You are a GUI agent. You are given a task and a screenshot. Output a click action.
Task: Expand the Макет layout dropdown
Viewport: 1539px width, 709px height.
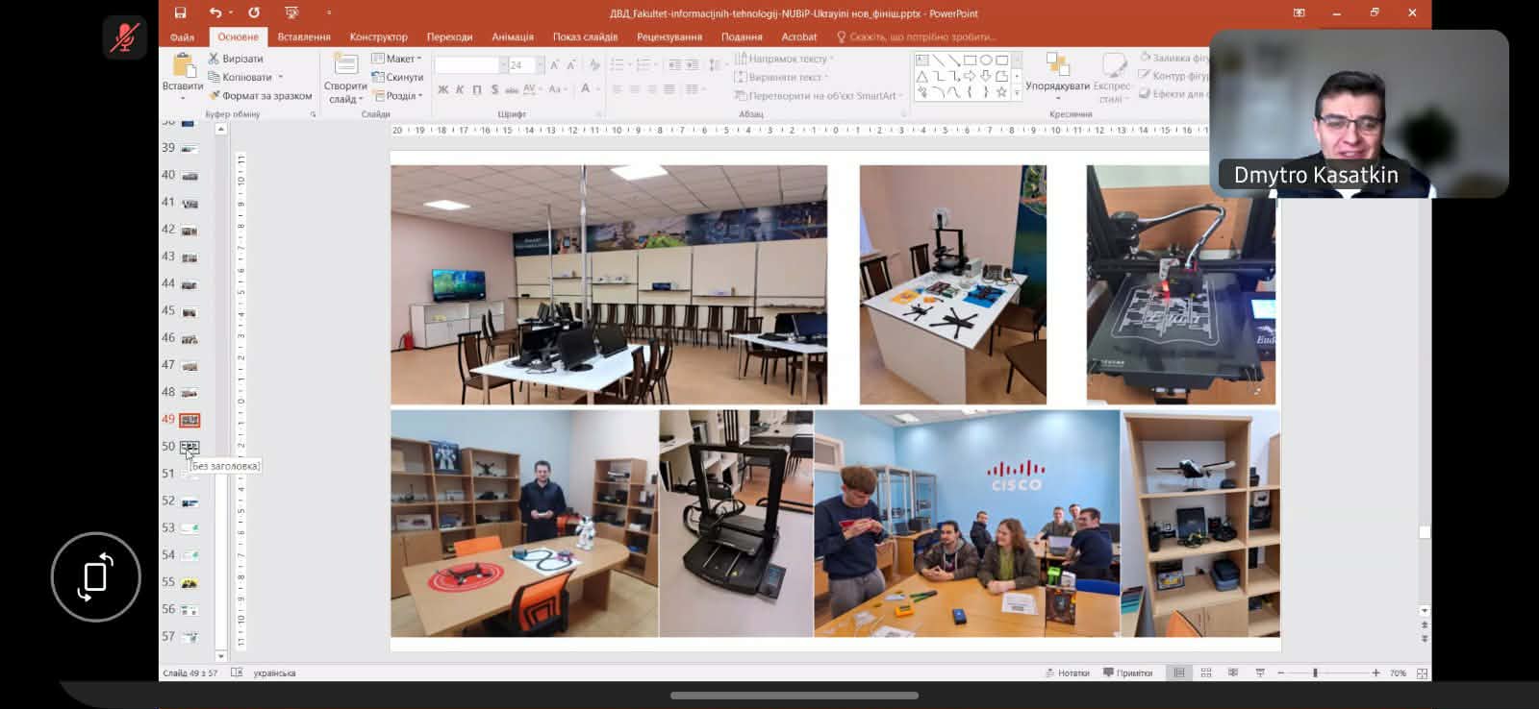point(396,59)
